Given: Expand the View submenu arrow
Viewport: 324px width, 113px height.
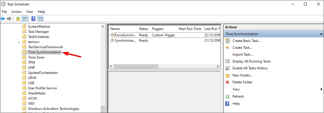Looking at the screenshot, I should coord(321,89).
